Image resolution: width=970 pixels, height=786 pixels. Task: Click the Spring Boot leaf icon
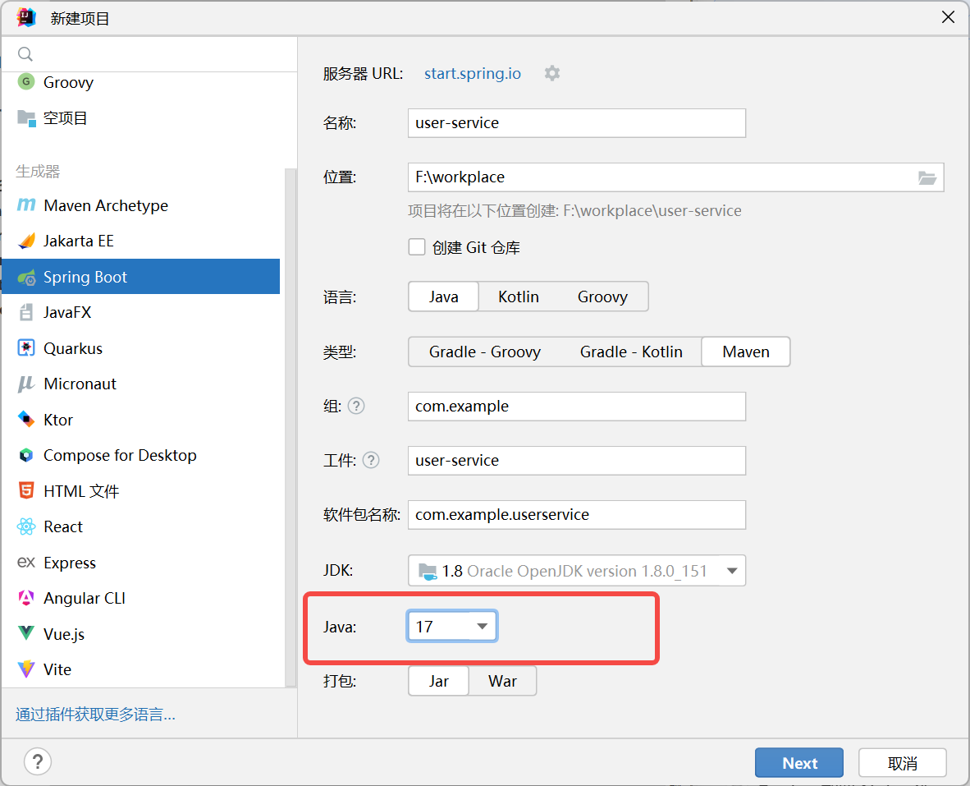click(x=26, y=278)
